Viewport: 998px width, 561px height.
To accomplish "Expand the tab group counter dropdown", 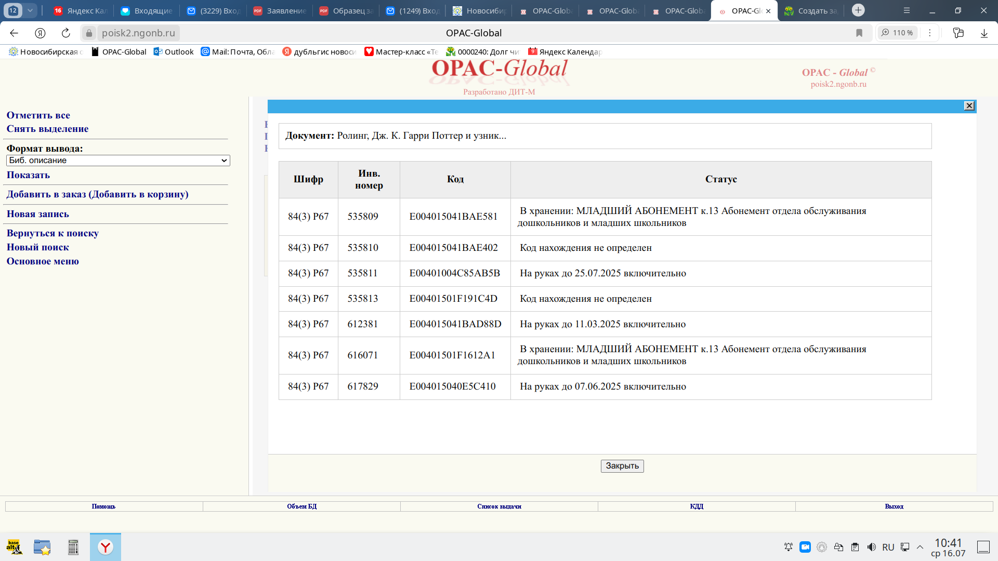I will [30, 10].
